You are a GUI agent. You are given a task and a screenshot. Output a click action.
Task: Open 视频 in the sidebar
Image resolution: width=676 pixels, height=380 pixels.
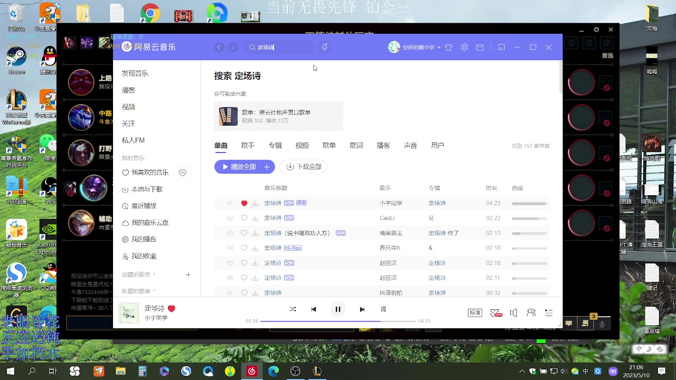point(128,107)
